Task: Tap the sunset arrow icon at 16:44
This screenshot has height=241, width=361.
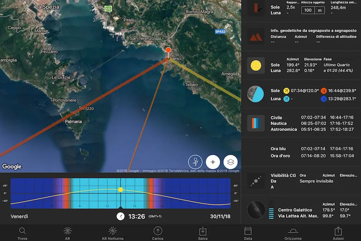Action: pos(324,91)
